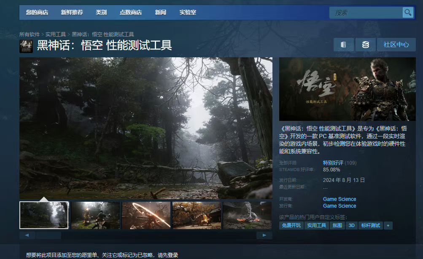The width and height of the screenshot is (423, 259).
Task: Open the 实验室 tab
Action: pos(188,12)
